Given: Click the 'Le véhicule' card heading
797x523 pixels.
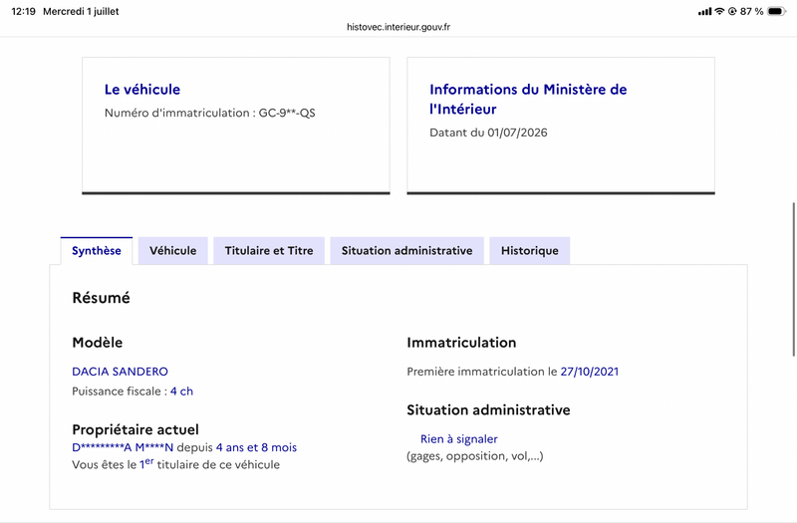Looking at the screenshot, I should [x=142, y=90].
